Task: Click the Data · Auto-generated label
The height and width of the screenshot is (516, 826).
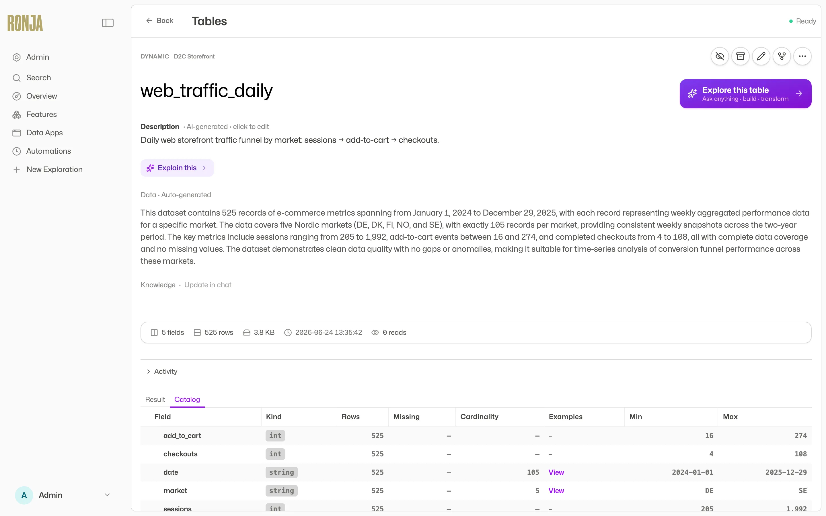Action: [x=176, y=195]
